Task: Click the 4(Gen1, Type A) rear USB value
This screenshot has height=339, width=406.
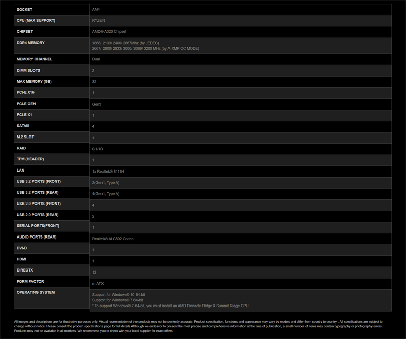Action: click(x=106, y=193)
